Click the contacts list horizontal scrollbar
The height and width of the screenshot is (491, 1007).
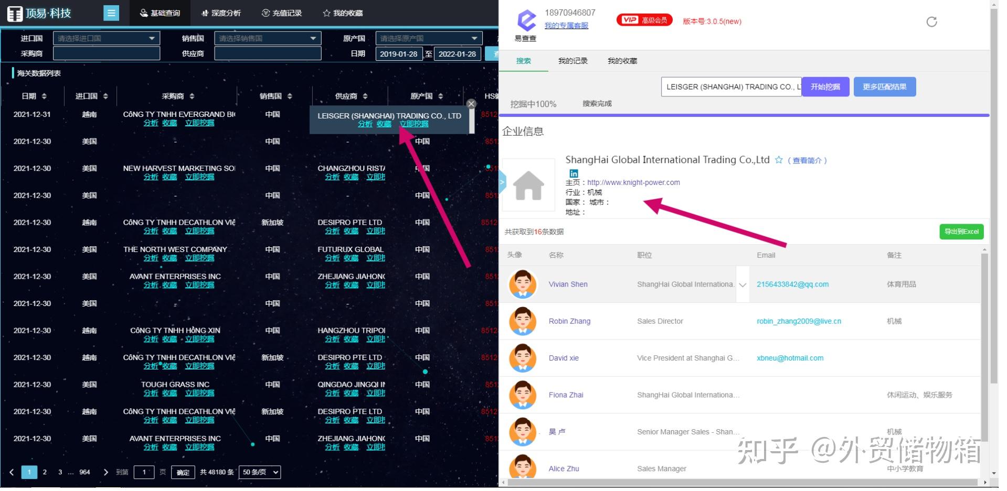tap(743, 482)
